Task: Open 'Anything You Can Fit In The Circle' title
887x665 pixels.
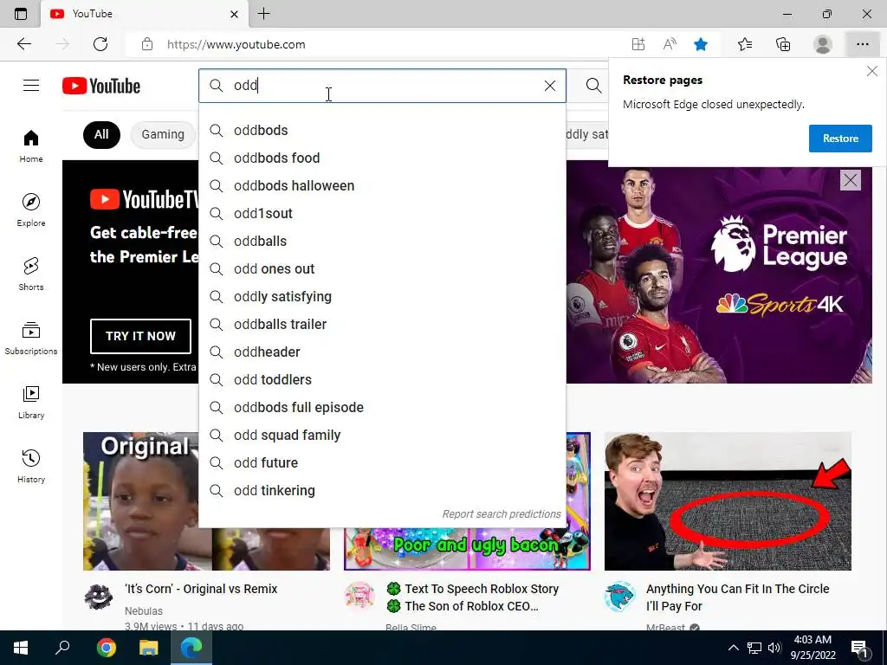Action: click(738, 597)
